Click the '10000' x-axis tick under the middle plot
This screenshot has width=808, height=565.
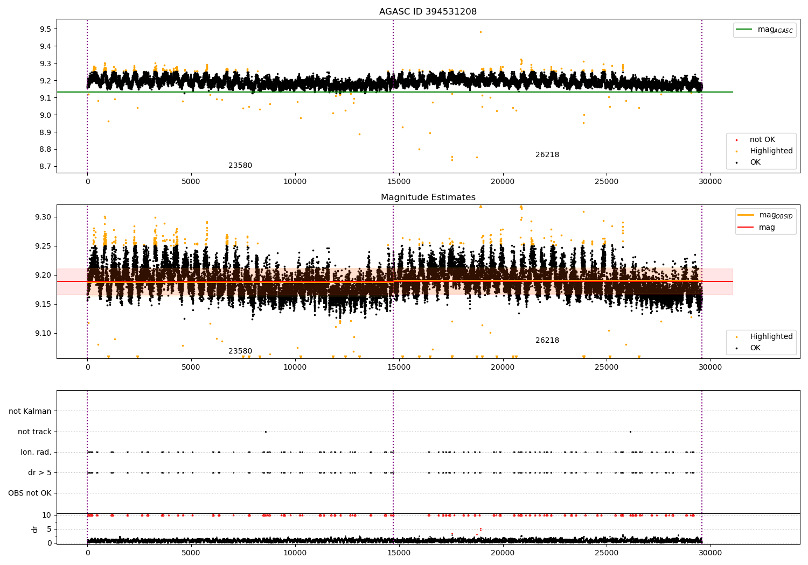coord(295,368)
